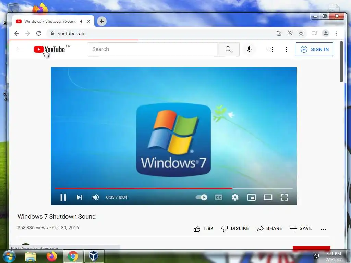The height and width of the screenshot is (263, 351).
Task: Close the Windows 7 Shutdown Sound tab
Action: [89, 21]
